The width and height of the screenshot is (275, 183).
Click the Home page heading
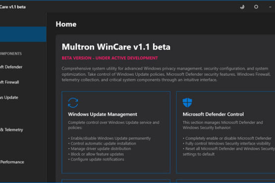tap(66, 24)
